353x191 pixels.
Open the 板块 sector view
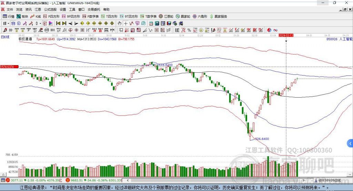click(22, 17)
